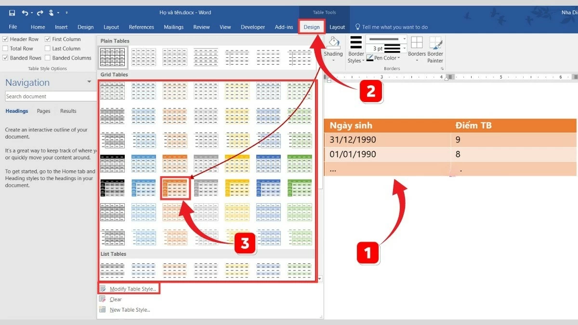Uncheck the Header Row checkbox
Viewport: 578px width, 325px height.
(x=5, y=39)
